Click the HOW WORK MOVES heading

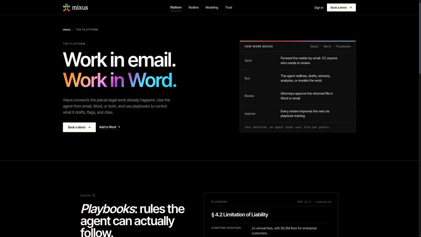259,46
